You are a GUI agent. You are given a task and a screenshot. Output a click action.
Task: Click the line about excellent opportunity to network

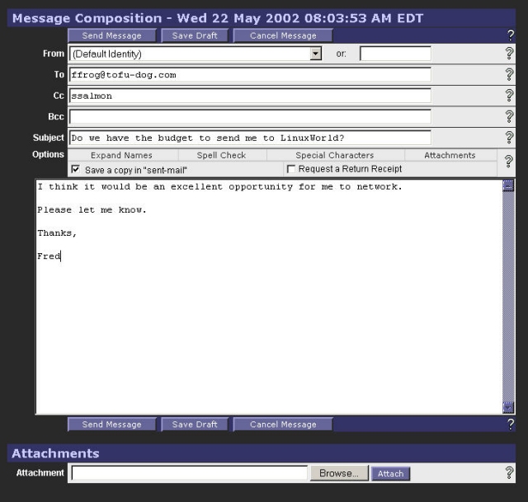[220, 187]
